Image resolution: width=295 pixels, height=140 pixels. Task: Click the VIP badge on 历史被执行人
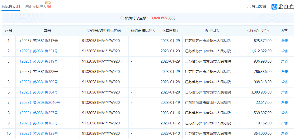coord(48,3)
